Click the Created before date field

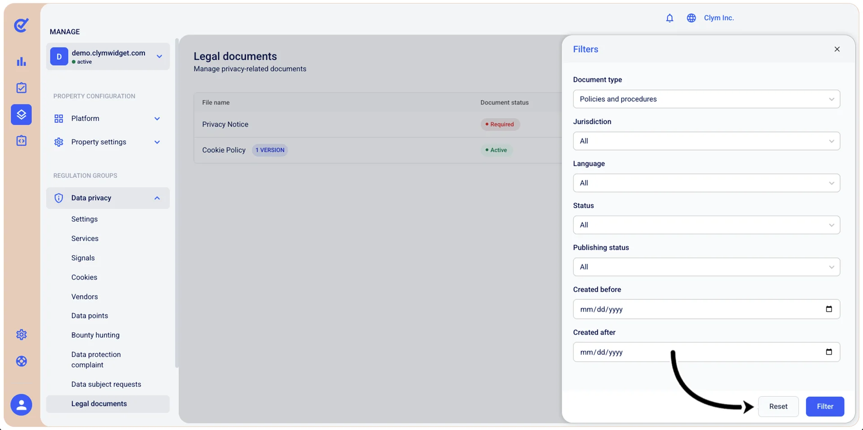pyautogui.click(x=706, y=309)
